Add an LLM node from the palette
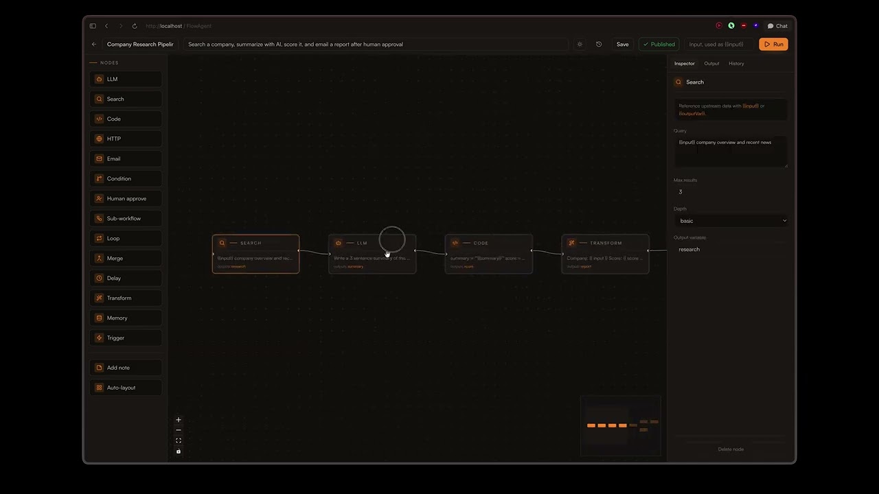Viewport: 879px width, 494px height. (126, 79)
